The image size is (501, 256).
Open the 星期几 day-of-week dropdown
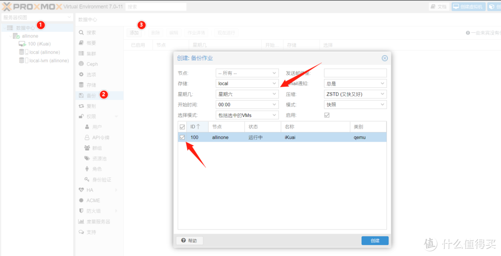pyautogui.click(x=247, y=94)
